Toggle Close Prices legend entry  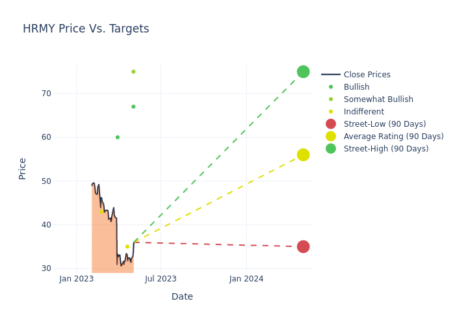367,75
